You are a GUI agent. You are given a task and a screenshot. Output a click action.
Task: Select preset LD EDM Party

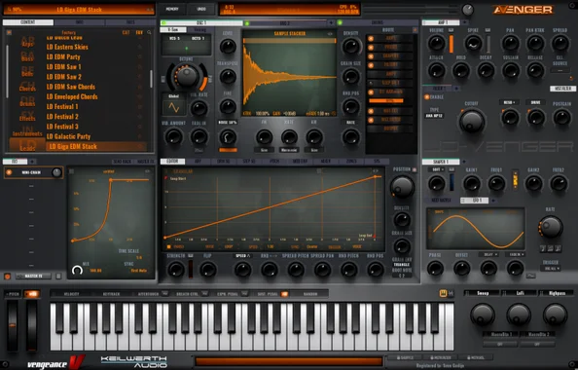pos(63,56)
